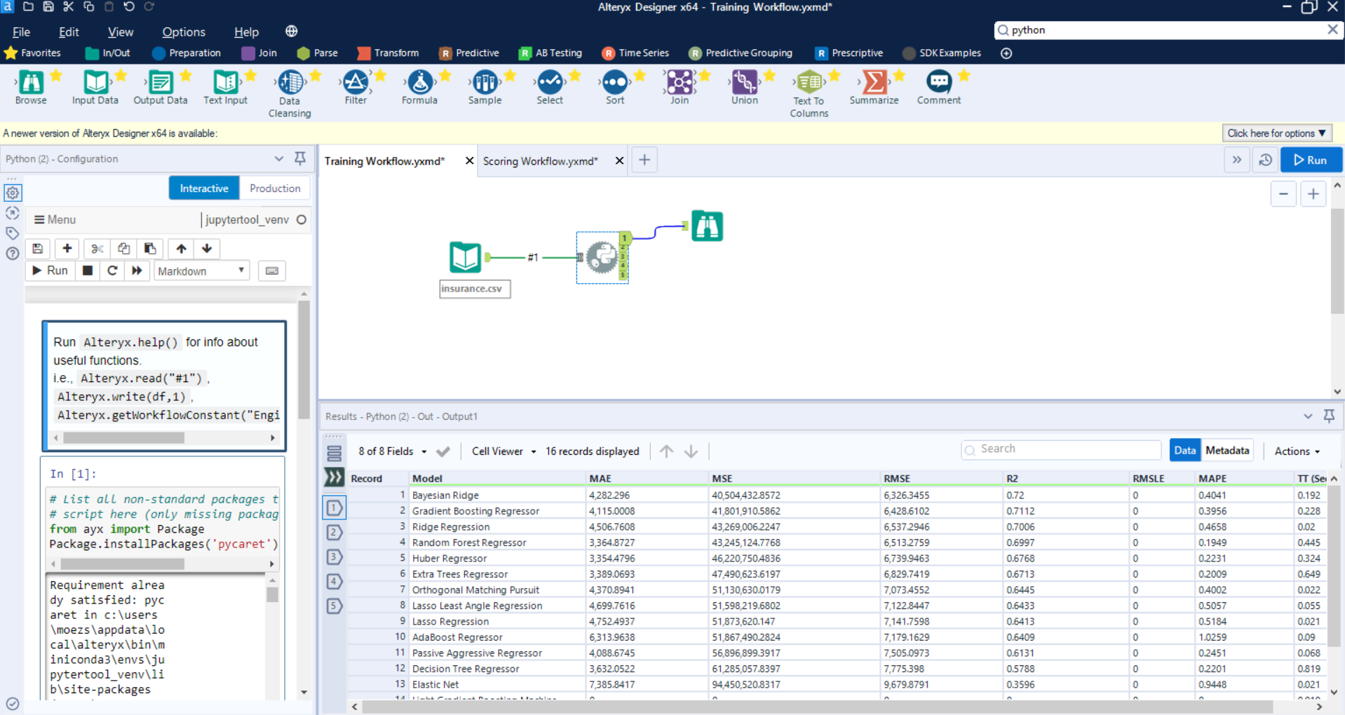The height and width of the screenshot is (715, 1345).
Task: Expand the 8 of 8 Fields dropdown
Action: point(392,451)
